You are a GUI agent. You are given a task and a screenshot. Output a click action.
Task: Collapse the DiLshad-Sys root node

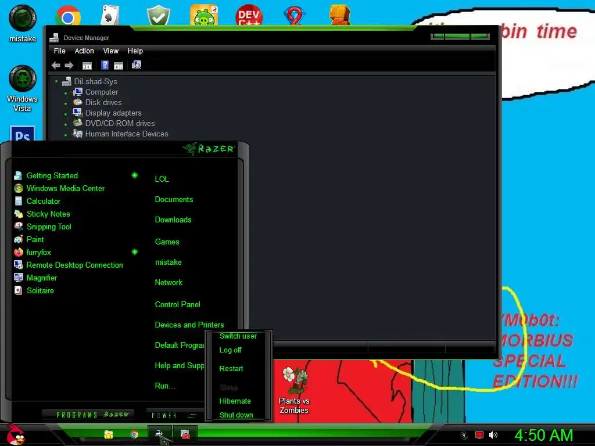[56, 81]
